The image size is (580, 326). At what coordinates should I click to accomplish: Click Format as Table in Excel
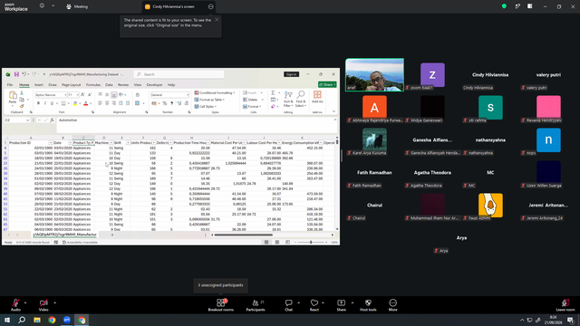coord(209,100)
